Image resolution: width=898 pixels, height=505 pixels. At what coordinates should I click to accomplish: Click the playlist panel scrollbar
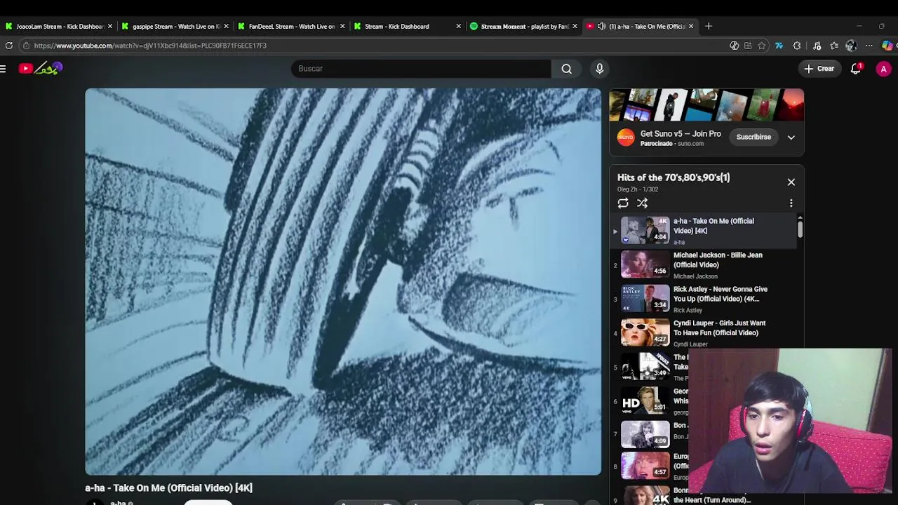tap(800, 228)
